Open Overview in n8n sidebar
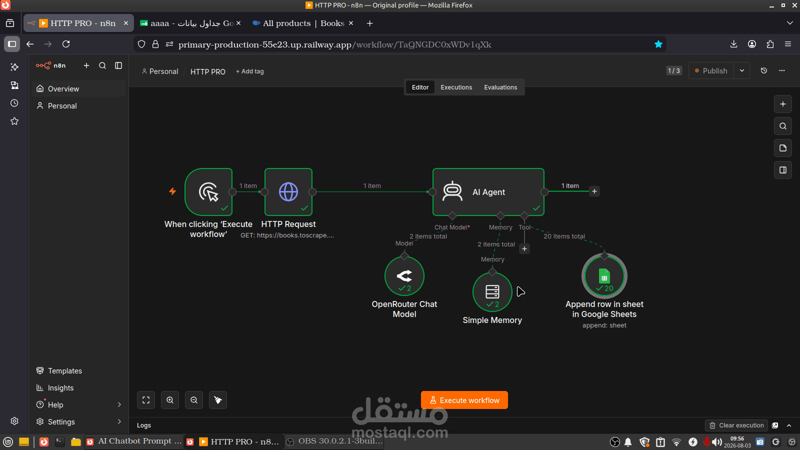This screenshot has width=800, height=450. pos(79,88)
